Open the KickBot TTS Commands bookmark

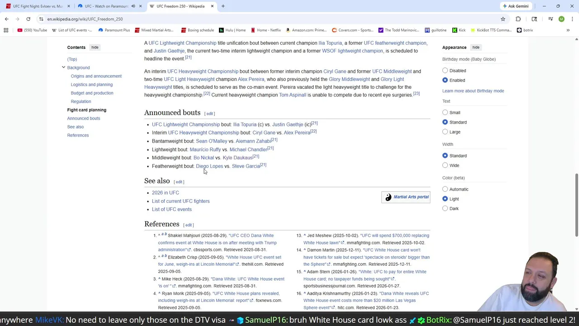(x=491, y=30)
